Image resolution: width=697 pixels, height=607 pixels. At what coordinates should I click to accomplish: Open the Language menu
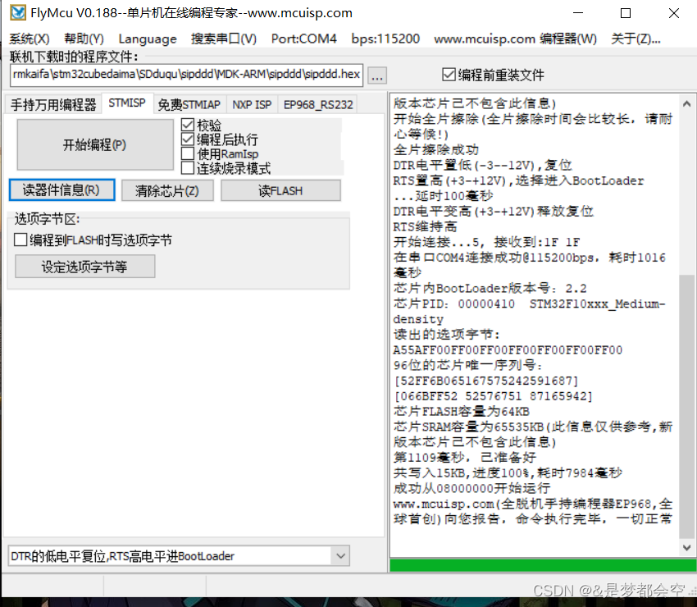click(x=148, y=38)
